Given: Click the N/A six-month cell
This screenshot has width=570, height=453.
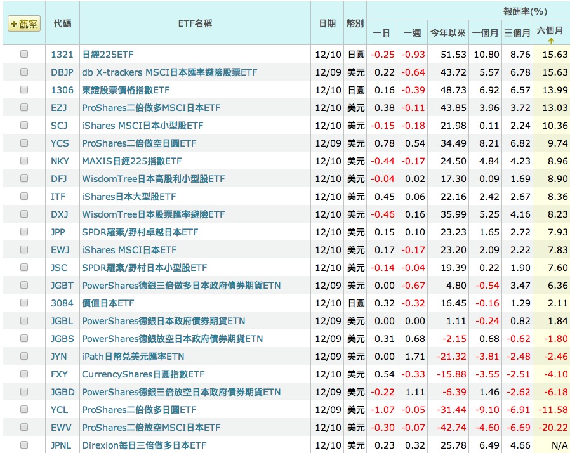Looking at the screenshot, I should click(x=559, y=445).
